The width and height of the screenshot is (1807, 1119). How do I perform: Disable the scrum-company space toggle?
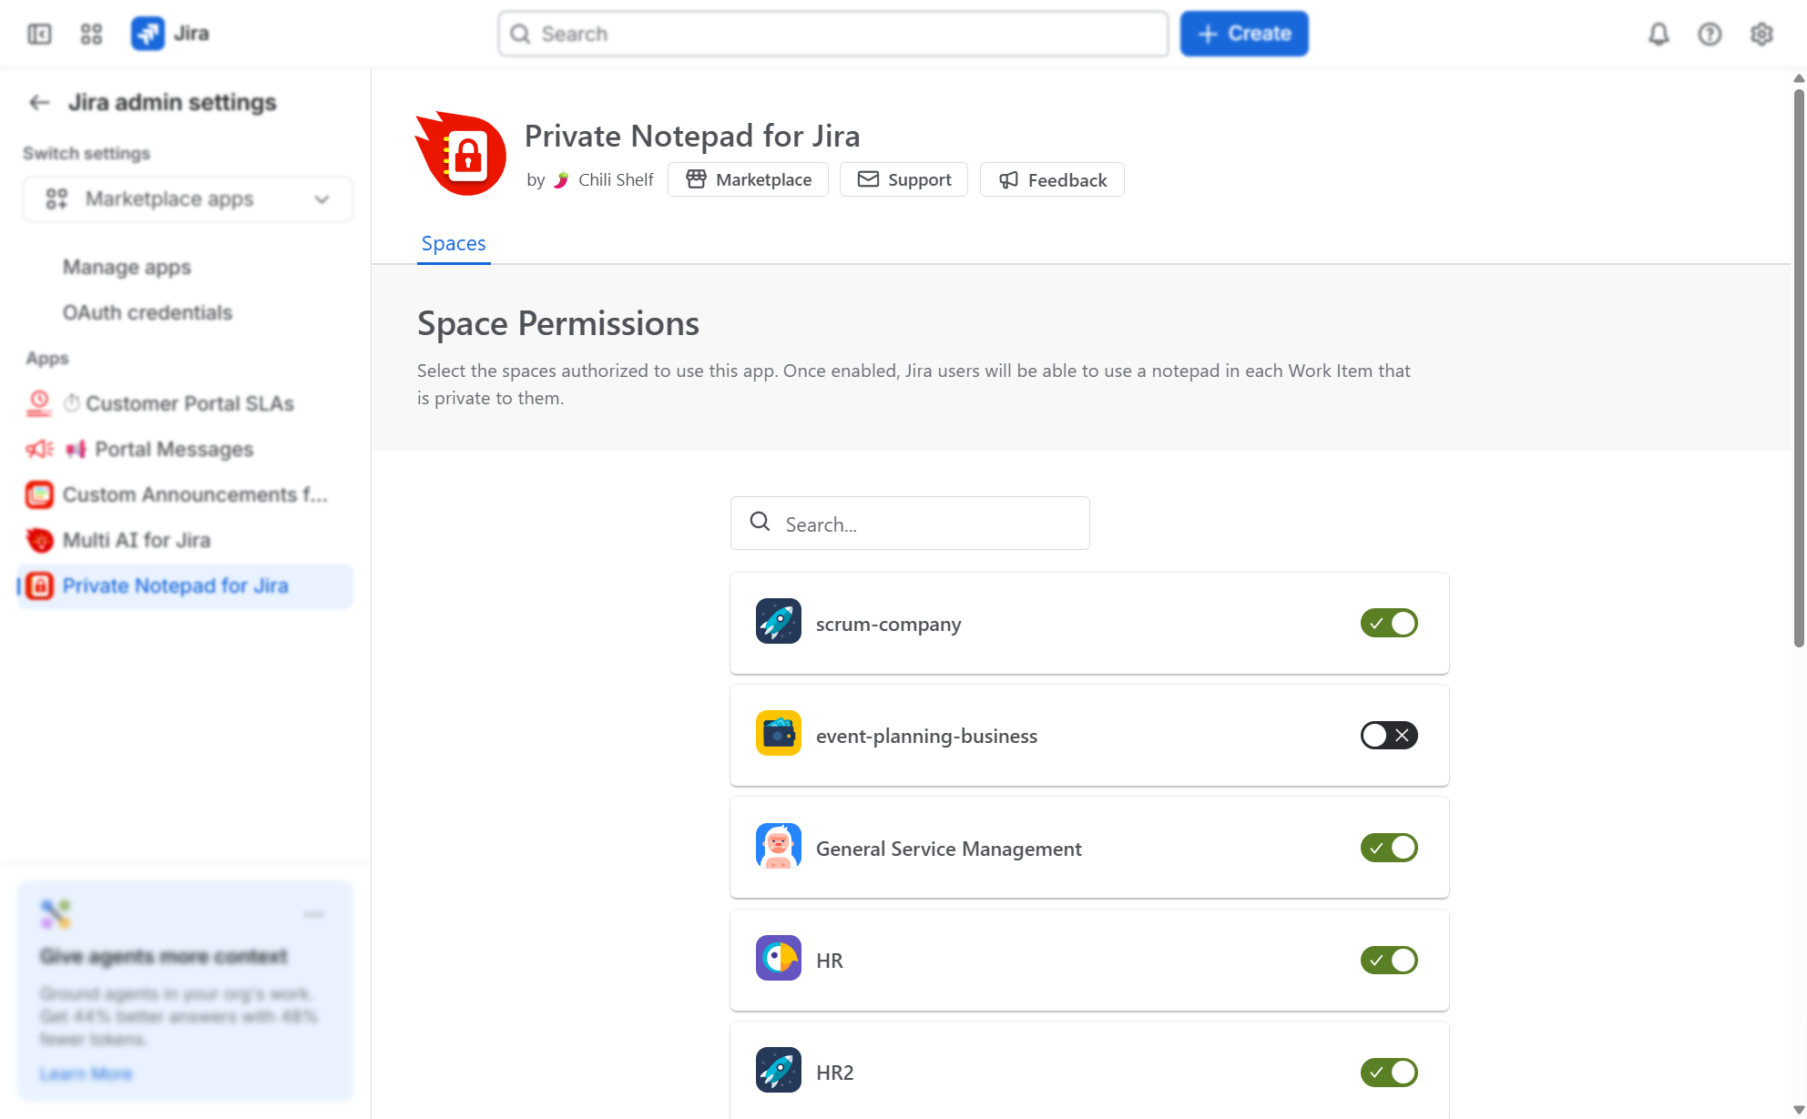point(1389,623)
